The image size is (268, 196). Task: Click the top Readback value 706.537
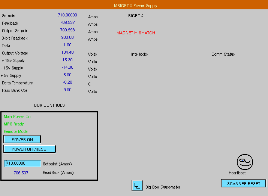[67, 22]
